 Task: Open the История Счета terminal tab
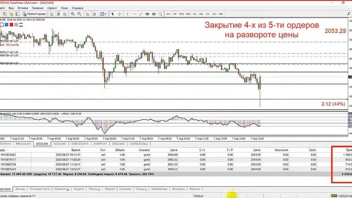click(x=40, y=189)
